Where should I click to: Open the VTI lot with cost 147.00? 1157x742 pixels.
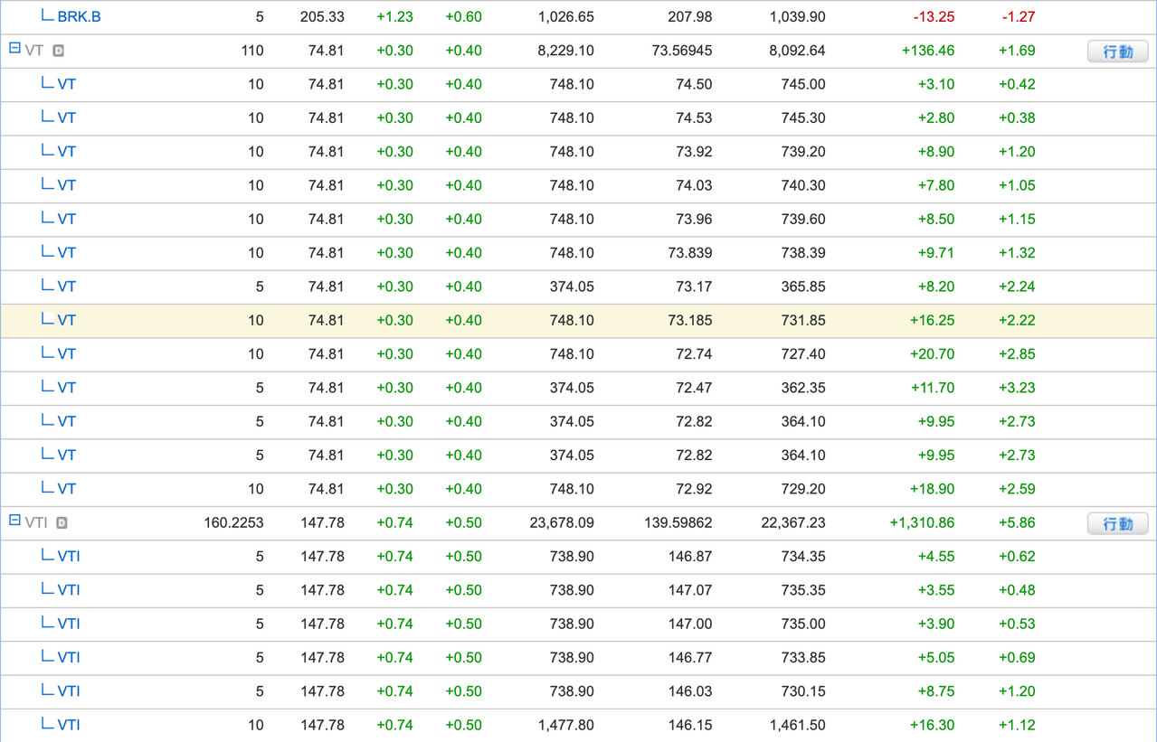69,624
